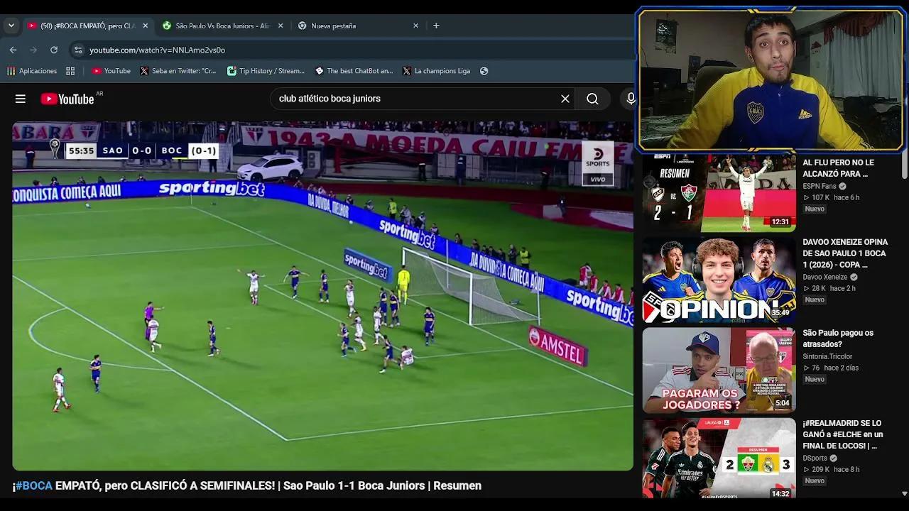Go back to the previous page
The width and height of the screenshot is (909, 511).
(x=13, y=50)
